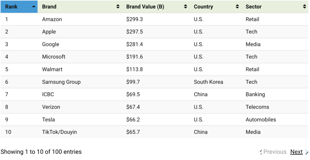Click the Rank column ascending sort arrow
Screen dimensions: 310x160
pos(34,7)
